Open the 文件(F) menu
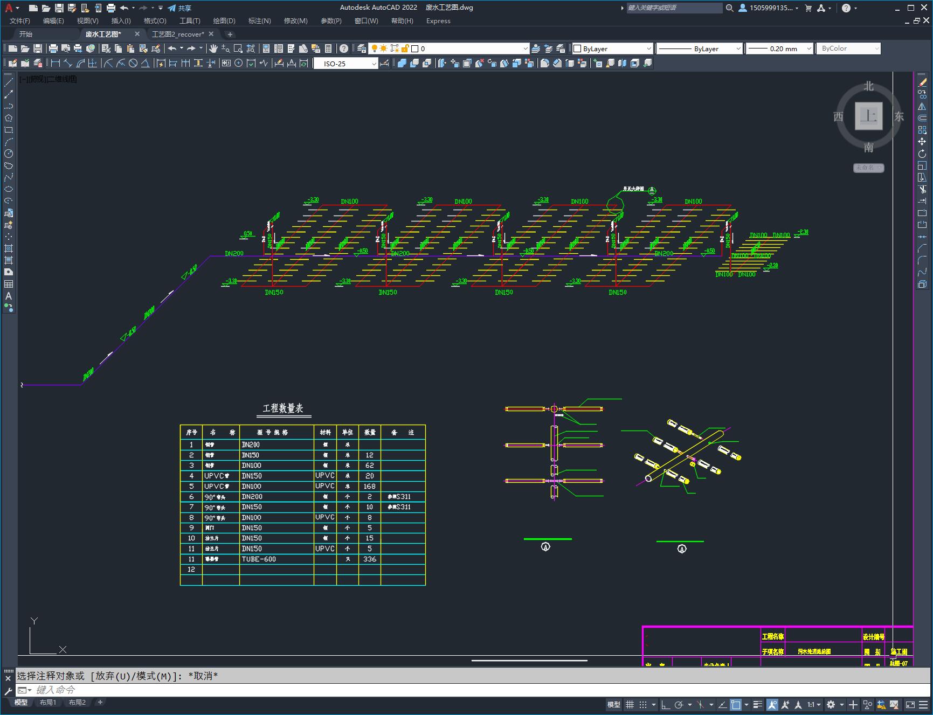The width and height of the screenshot is (933, 715). [x=20, y=21]
